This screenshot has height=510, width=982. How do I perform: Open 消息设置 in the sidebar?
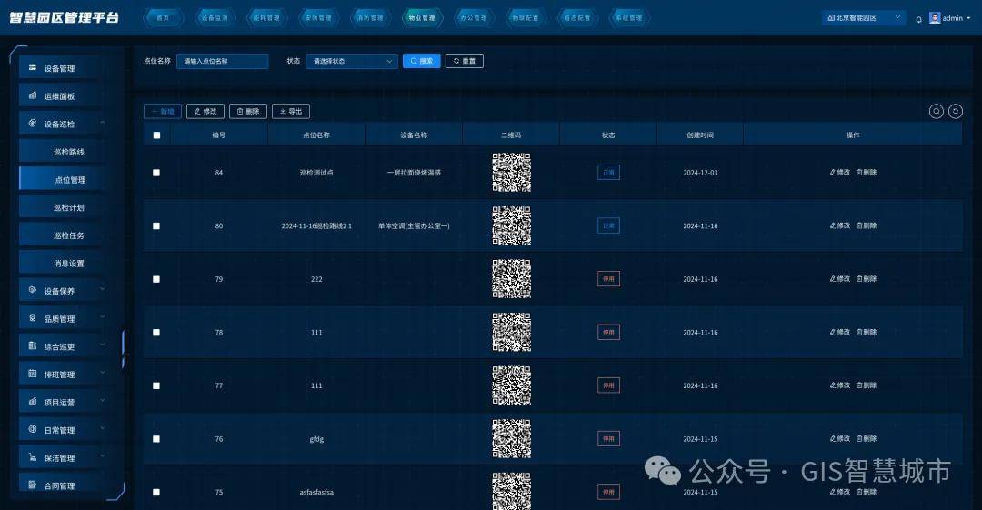click(x=62, y=263)
